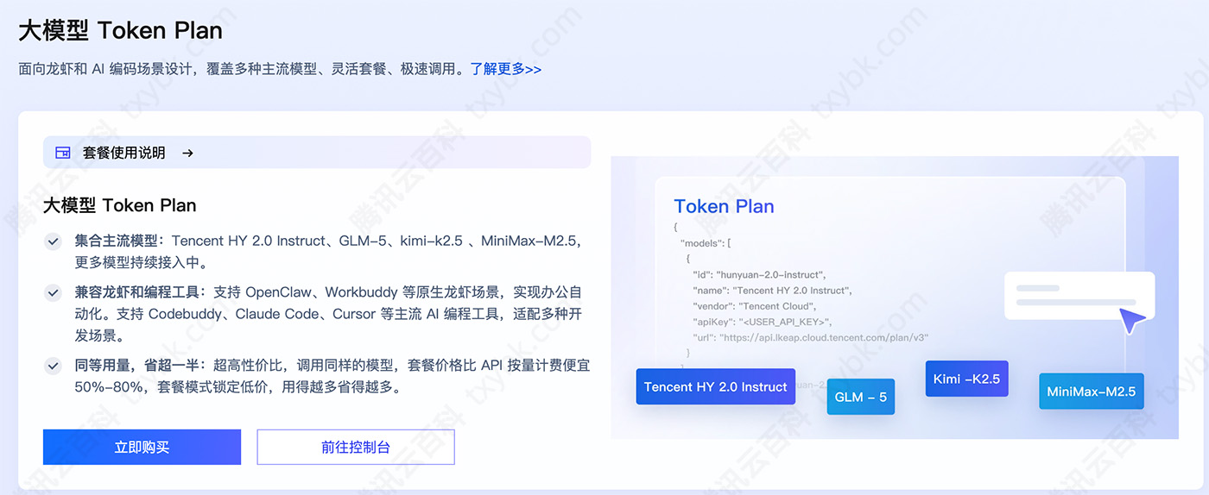Click the blue Token Plan code heading

724,206
